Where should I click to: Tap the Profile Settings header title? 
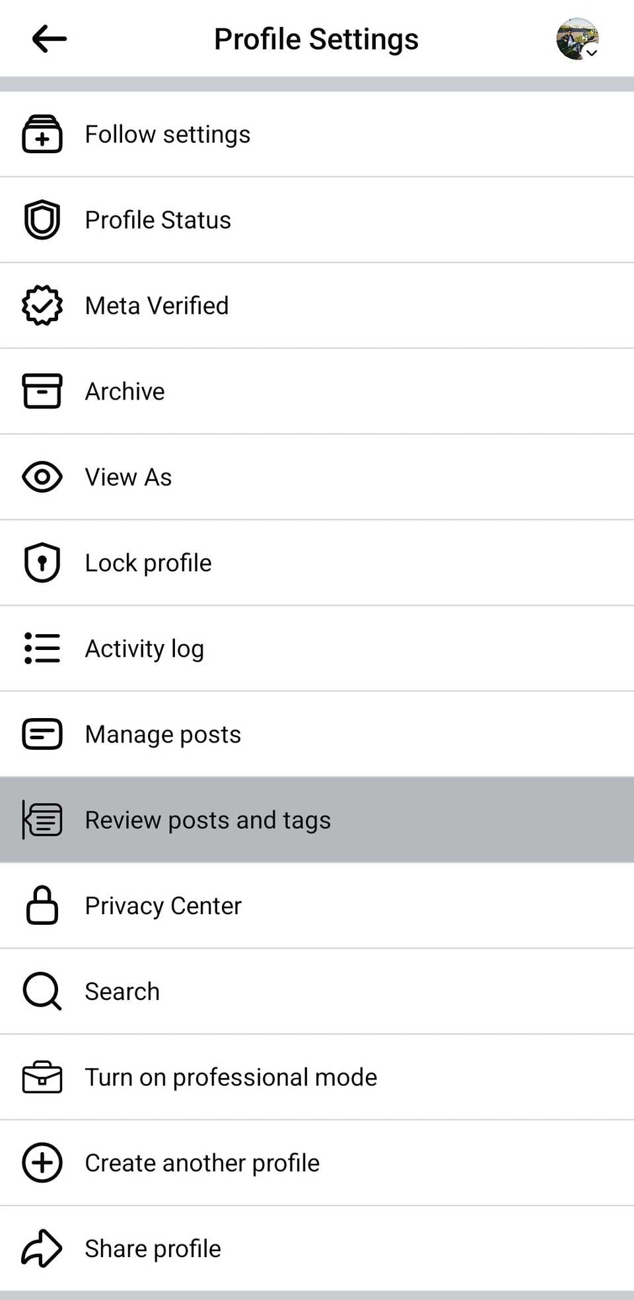[x=316, y=39]
